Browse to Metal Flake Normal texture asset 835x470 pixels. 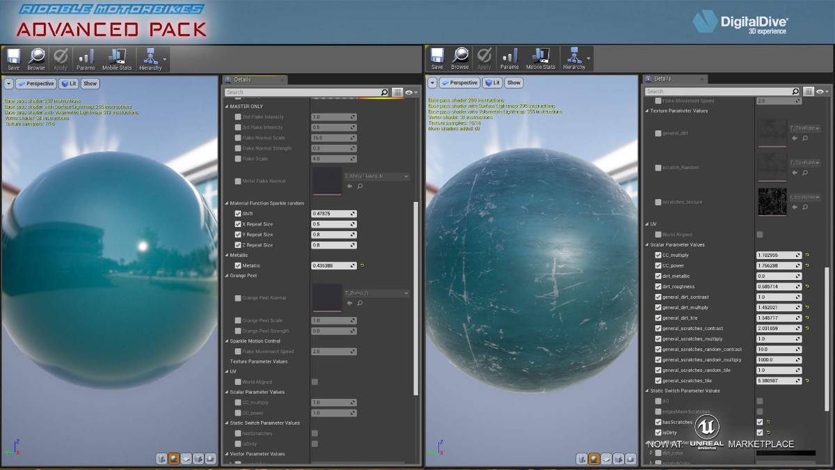pyautogui.click(x=360, y=186)
